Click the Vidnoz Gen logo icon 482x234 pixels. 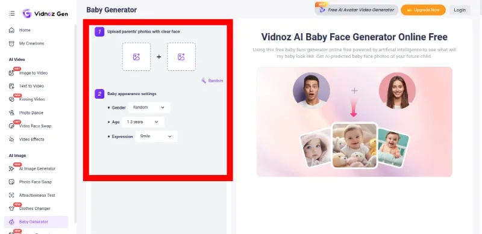pyautogui.click(x=27, y=13)
